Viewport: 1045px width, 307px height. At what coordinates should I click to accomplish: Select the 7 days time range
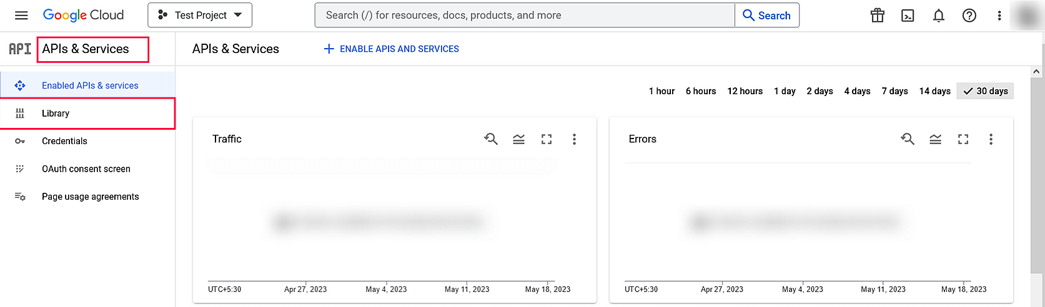(x=894, y=91)
